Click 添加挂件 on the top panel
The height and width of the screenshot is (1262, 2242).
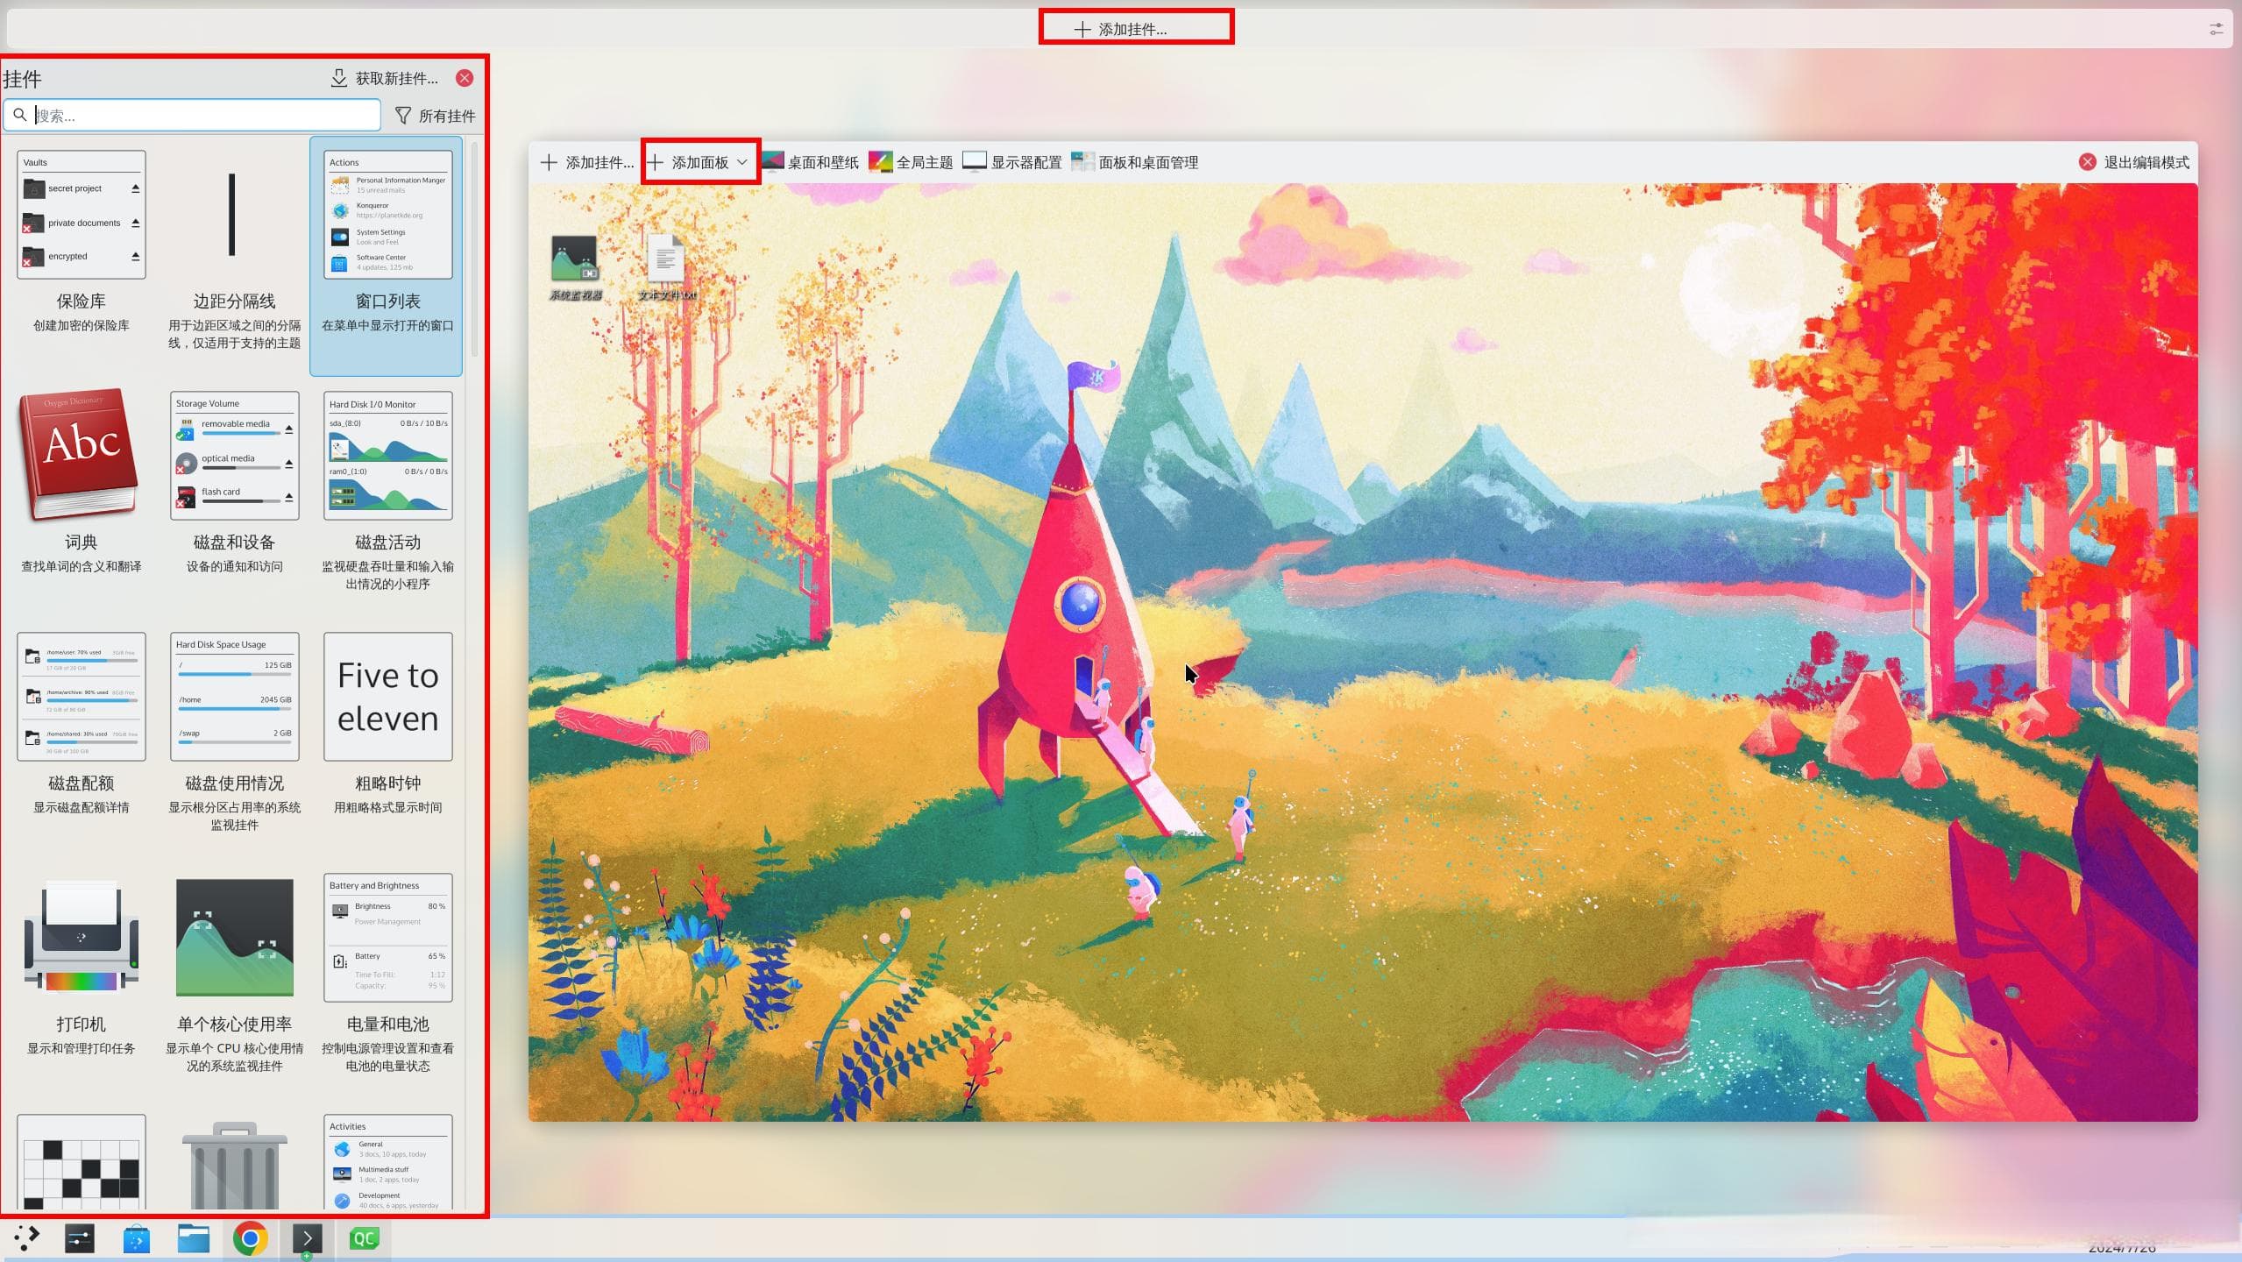tap(1121, 29)
